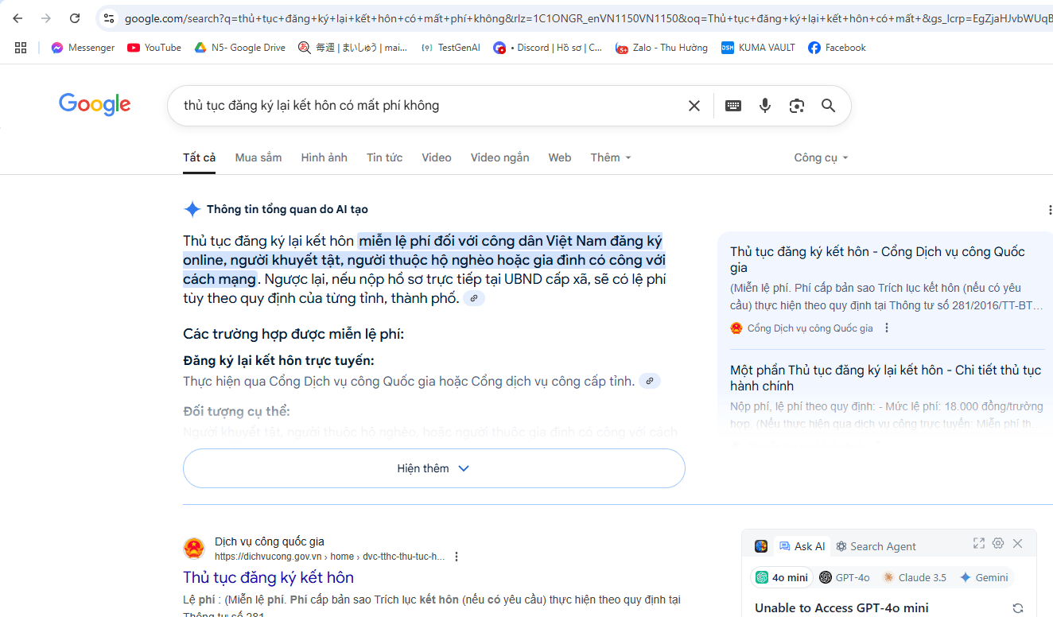The width and height of the screenshot is (1053, 617).
Task: Go back to the previous page
Action: pyautogui.click(x=17, y=18)
